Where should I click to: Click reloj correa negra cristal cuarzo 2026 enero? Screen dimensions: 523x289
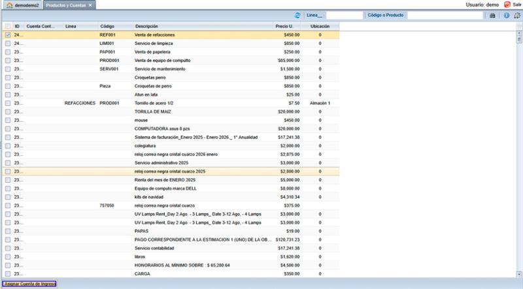pos(176,154)
